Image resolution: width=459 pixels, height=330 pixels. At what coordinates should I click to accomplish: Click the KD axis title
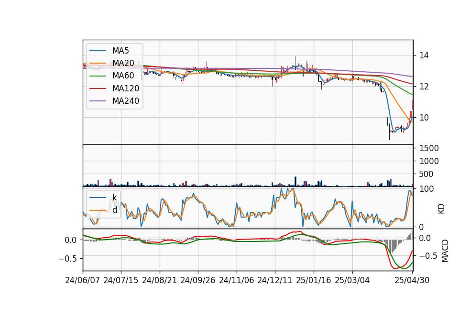click(x=441, y=209)
